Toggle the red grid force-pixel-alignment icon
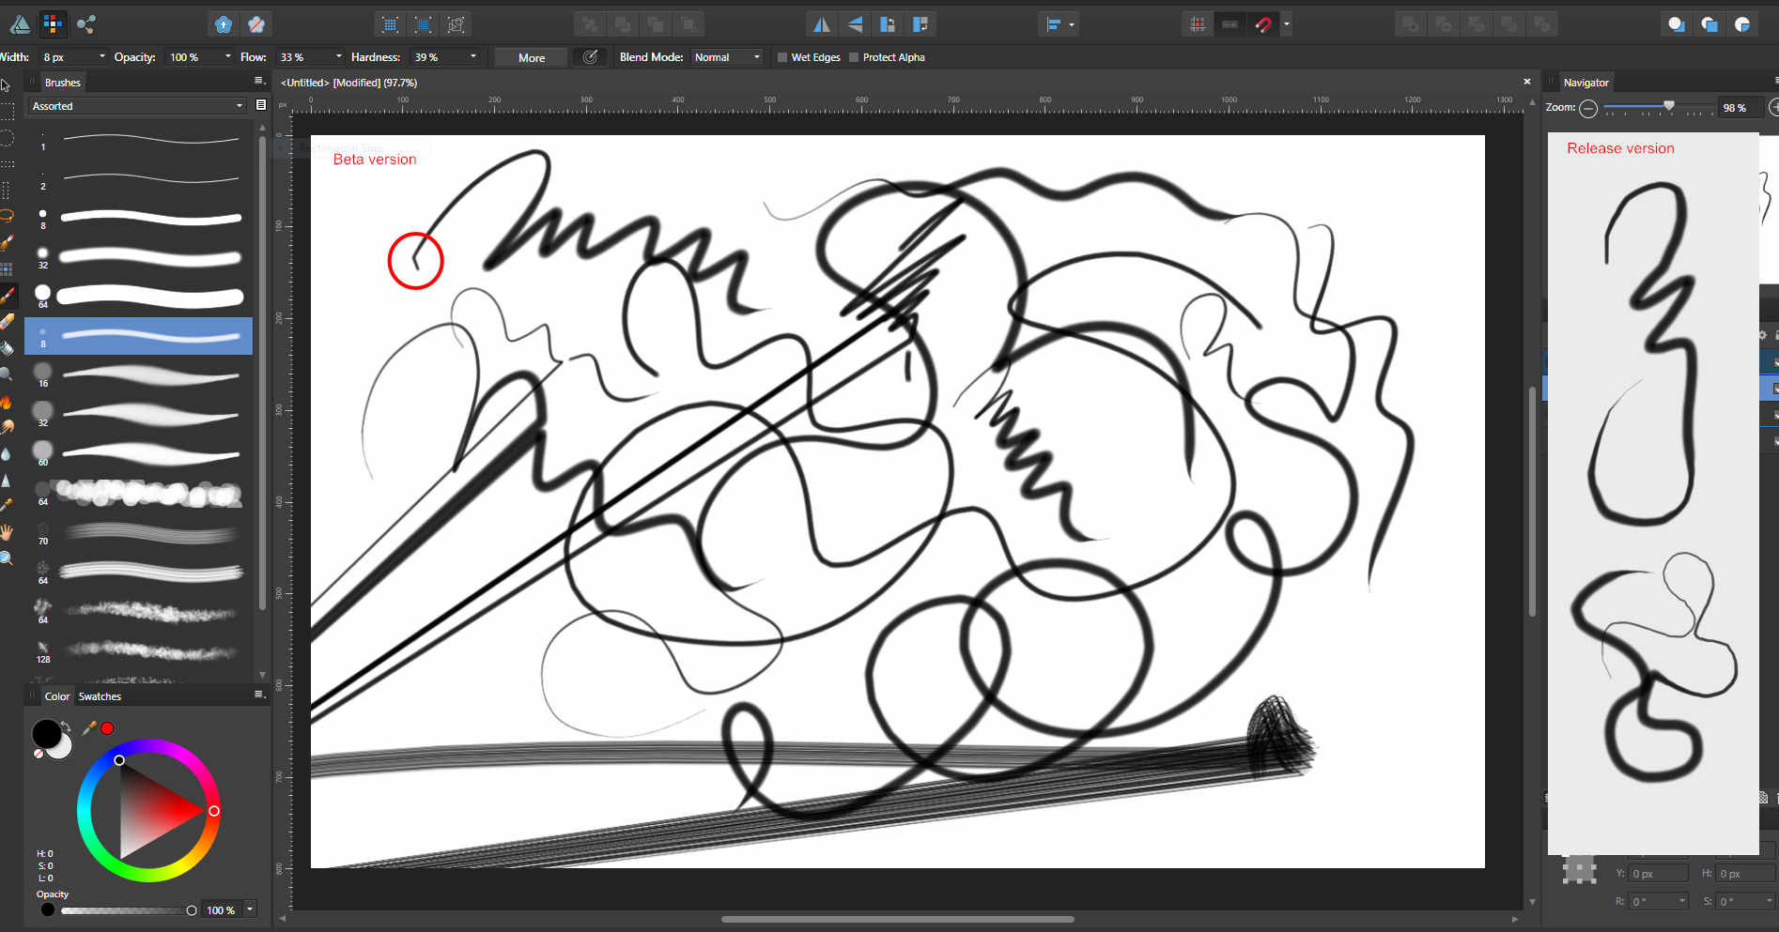This screenshot has width=1779, height=932. [x=1198, y=24]
